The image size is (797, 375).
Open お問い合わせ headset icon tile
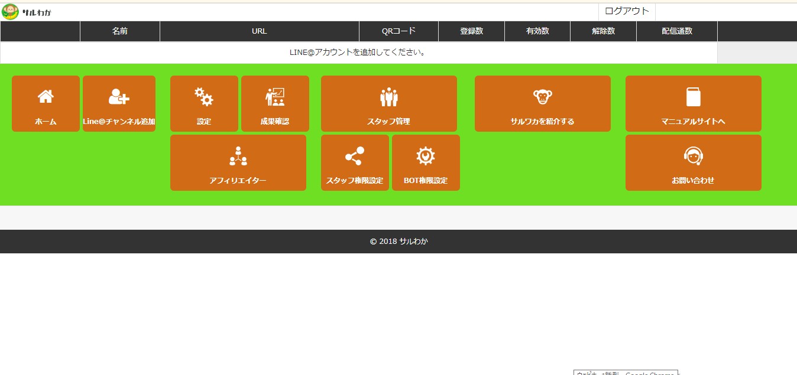(x=694, y=162)
